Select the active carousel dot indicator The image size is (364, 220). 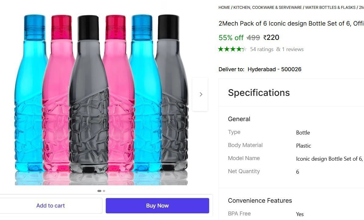click(99, 191)
